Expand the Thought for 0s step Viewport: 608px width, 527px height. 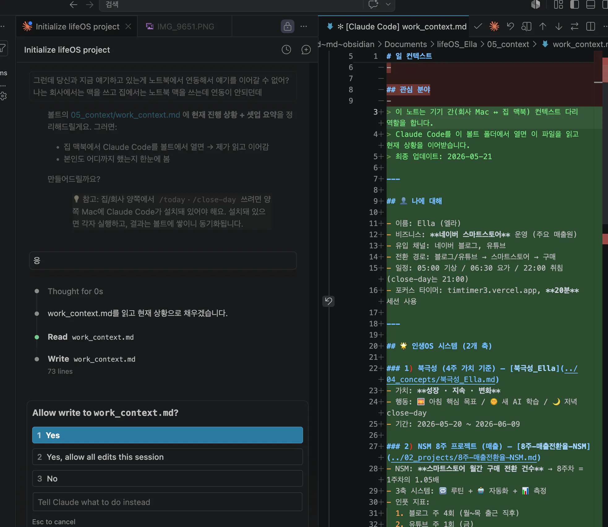(x=75, y=291)
